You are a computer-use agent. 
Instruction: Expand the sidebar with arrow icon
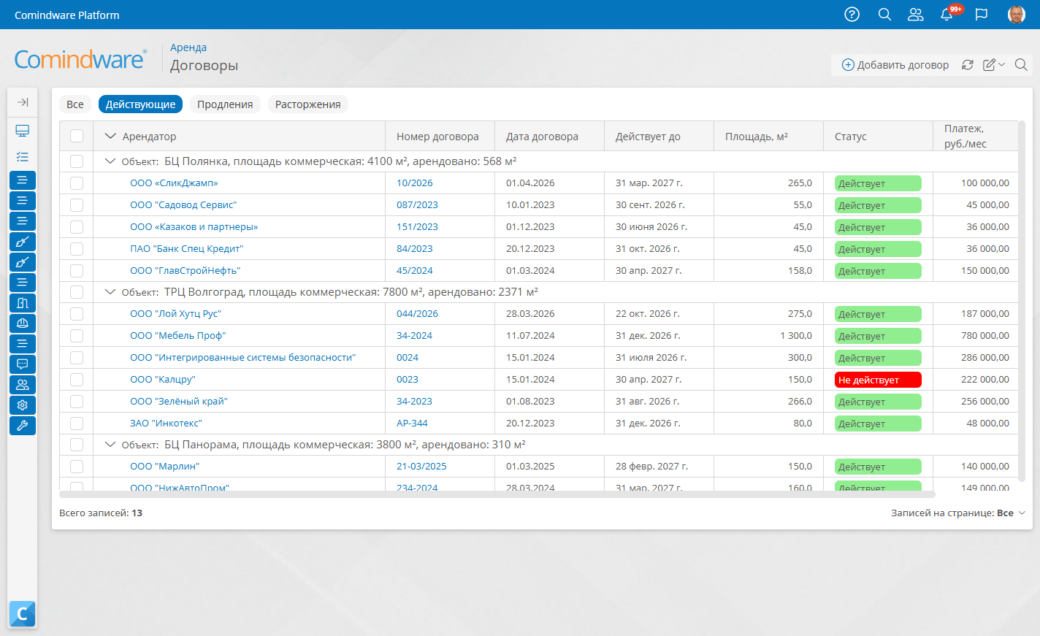23,102
